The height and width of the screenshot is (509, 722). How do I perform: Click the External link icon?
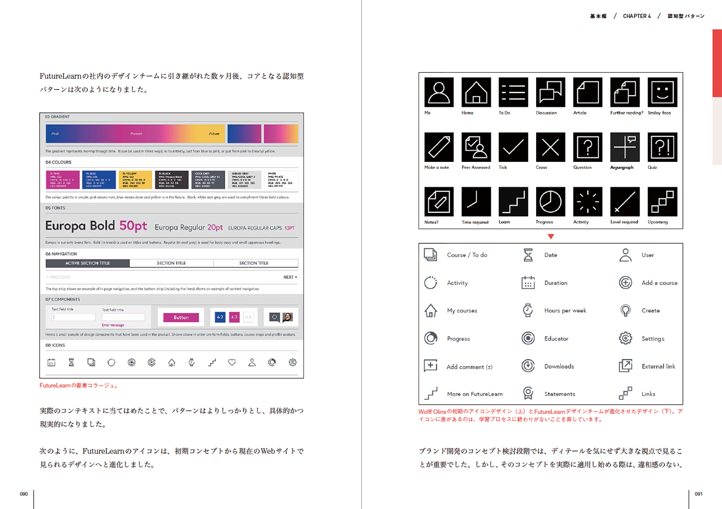tap(625, 365)
